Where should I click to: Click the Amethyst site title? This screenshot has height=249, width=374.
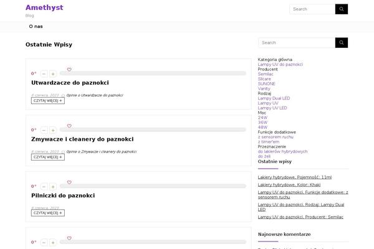[44, 7]
